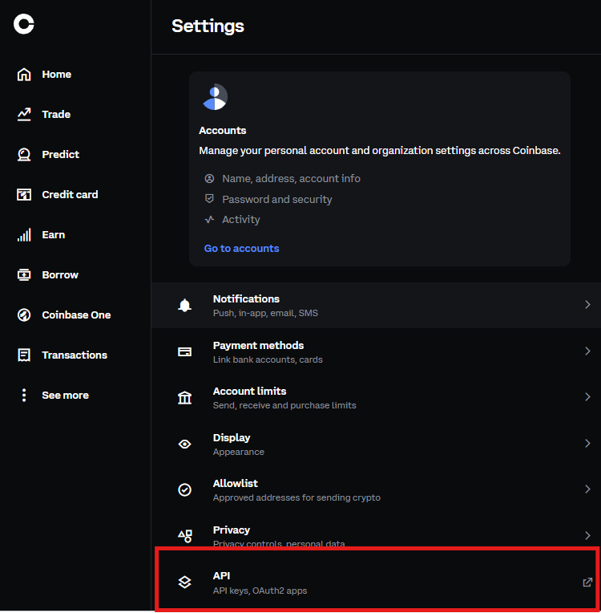Click the Borrow icon in sidebar
Viewport: 601px width, 613px height.
[x=24, y=275]
